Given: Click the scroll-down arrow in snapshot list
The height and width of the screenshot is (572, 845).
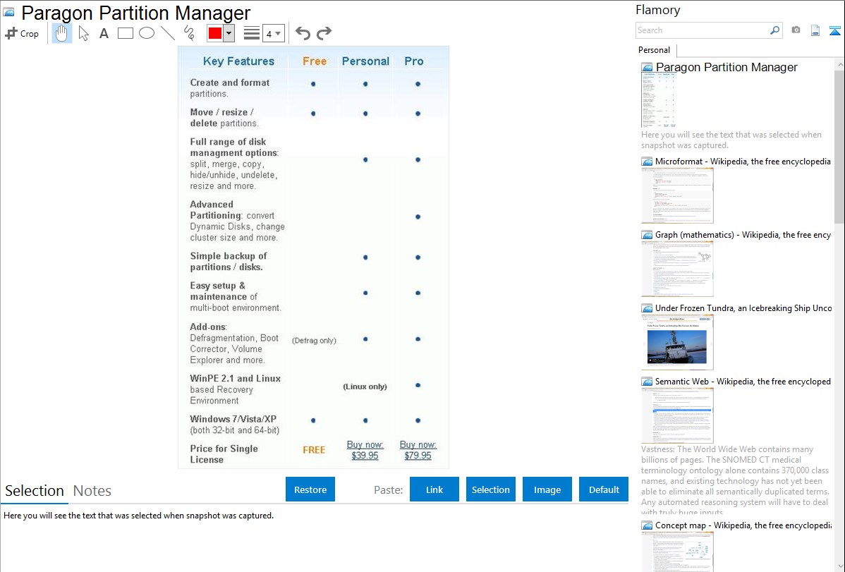Looking at the screenshot, I should pyautogui.click(x=839, y=566).
